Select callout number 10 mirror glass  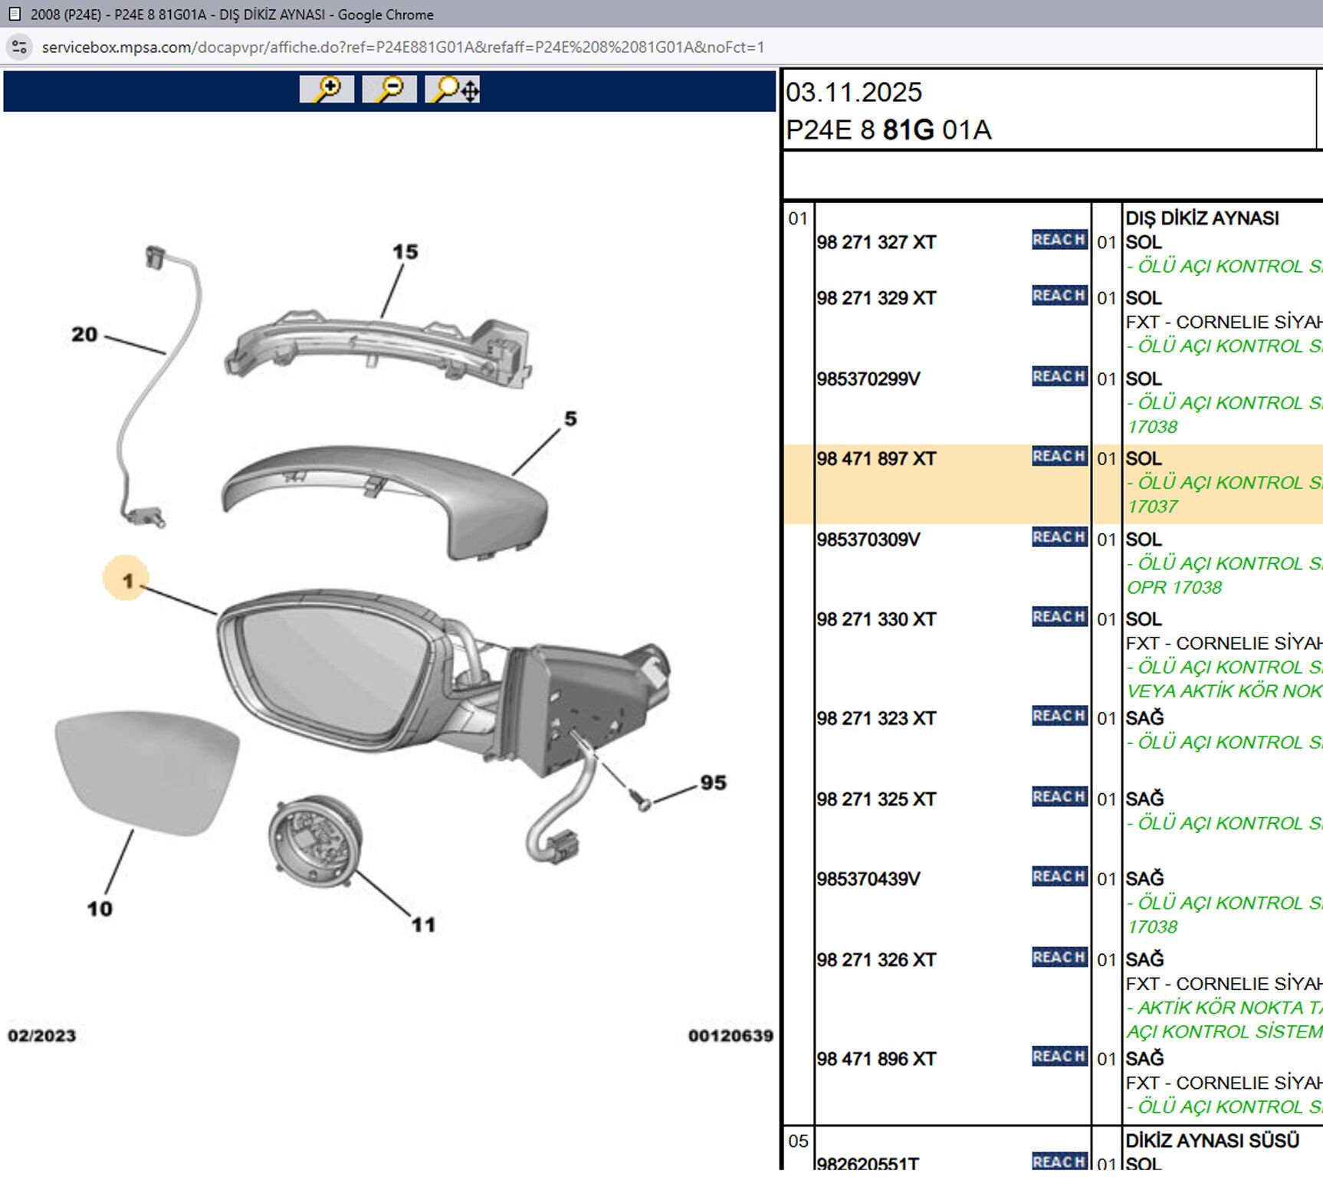[100, 909]
